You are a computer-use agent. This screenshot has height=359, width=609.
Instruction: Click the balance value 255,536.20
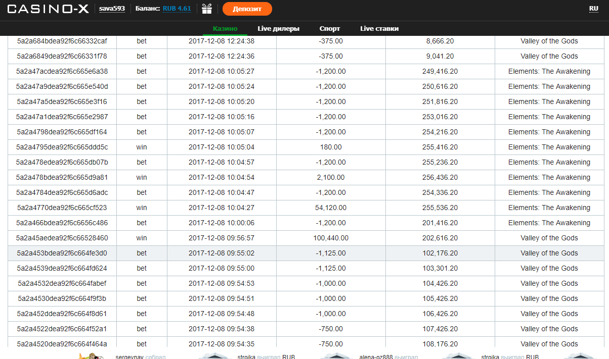[440, 208]
